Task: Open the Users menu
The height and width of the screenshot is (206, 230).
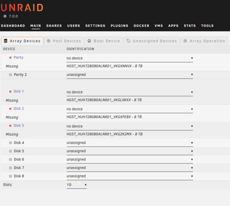Action: 74,26
